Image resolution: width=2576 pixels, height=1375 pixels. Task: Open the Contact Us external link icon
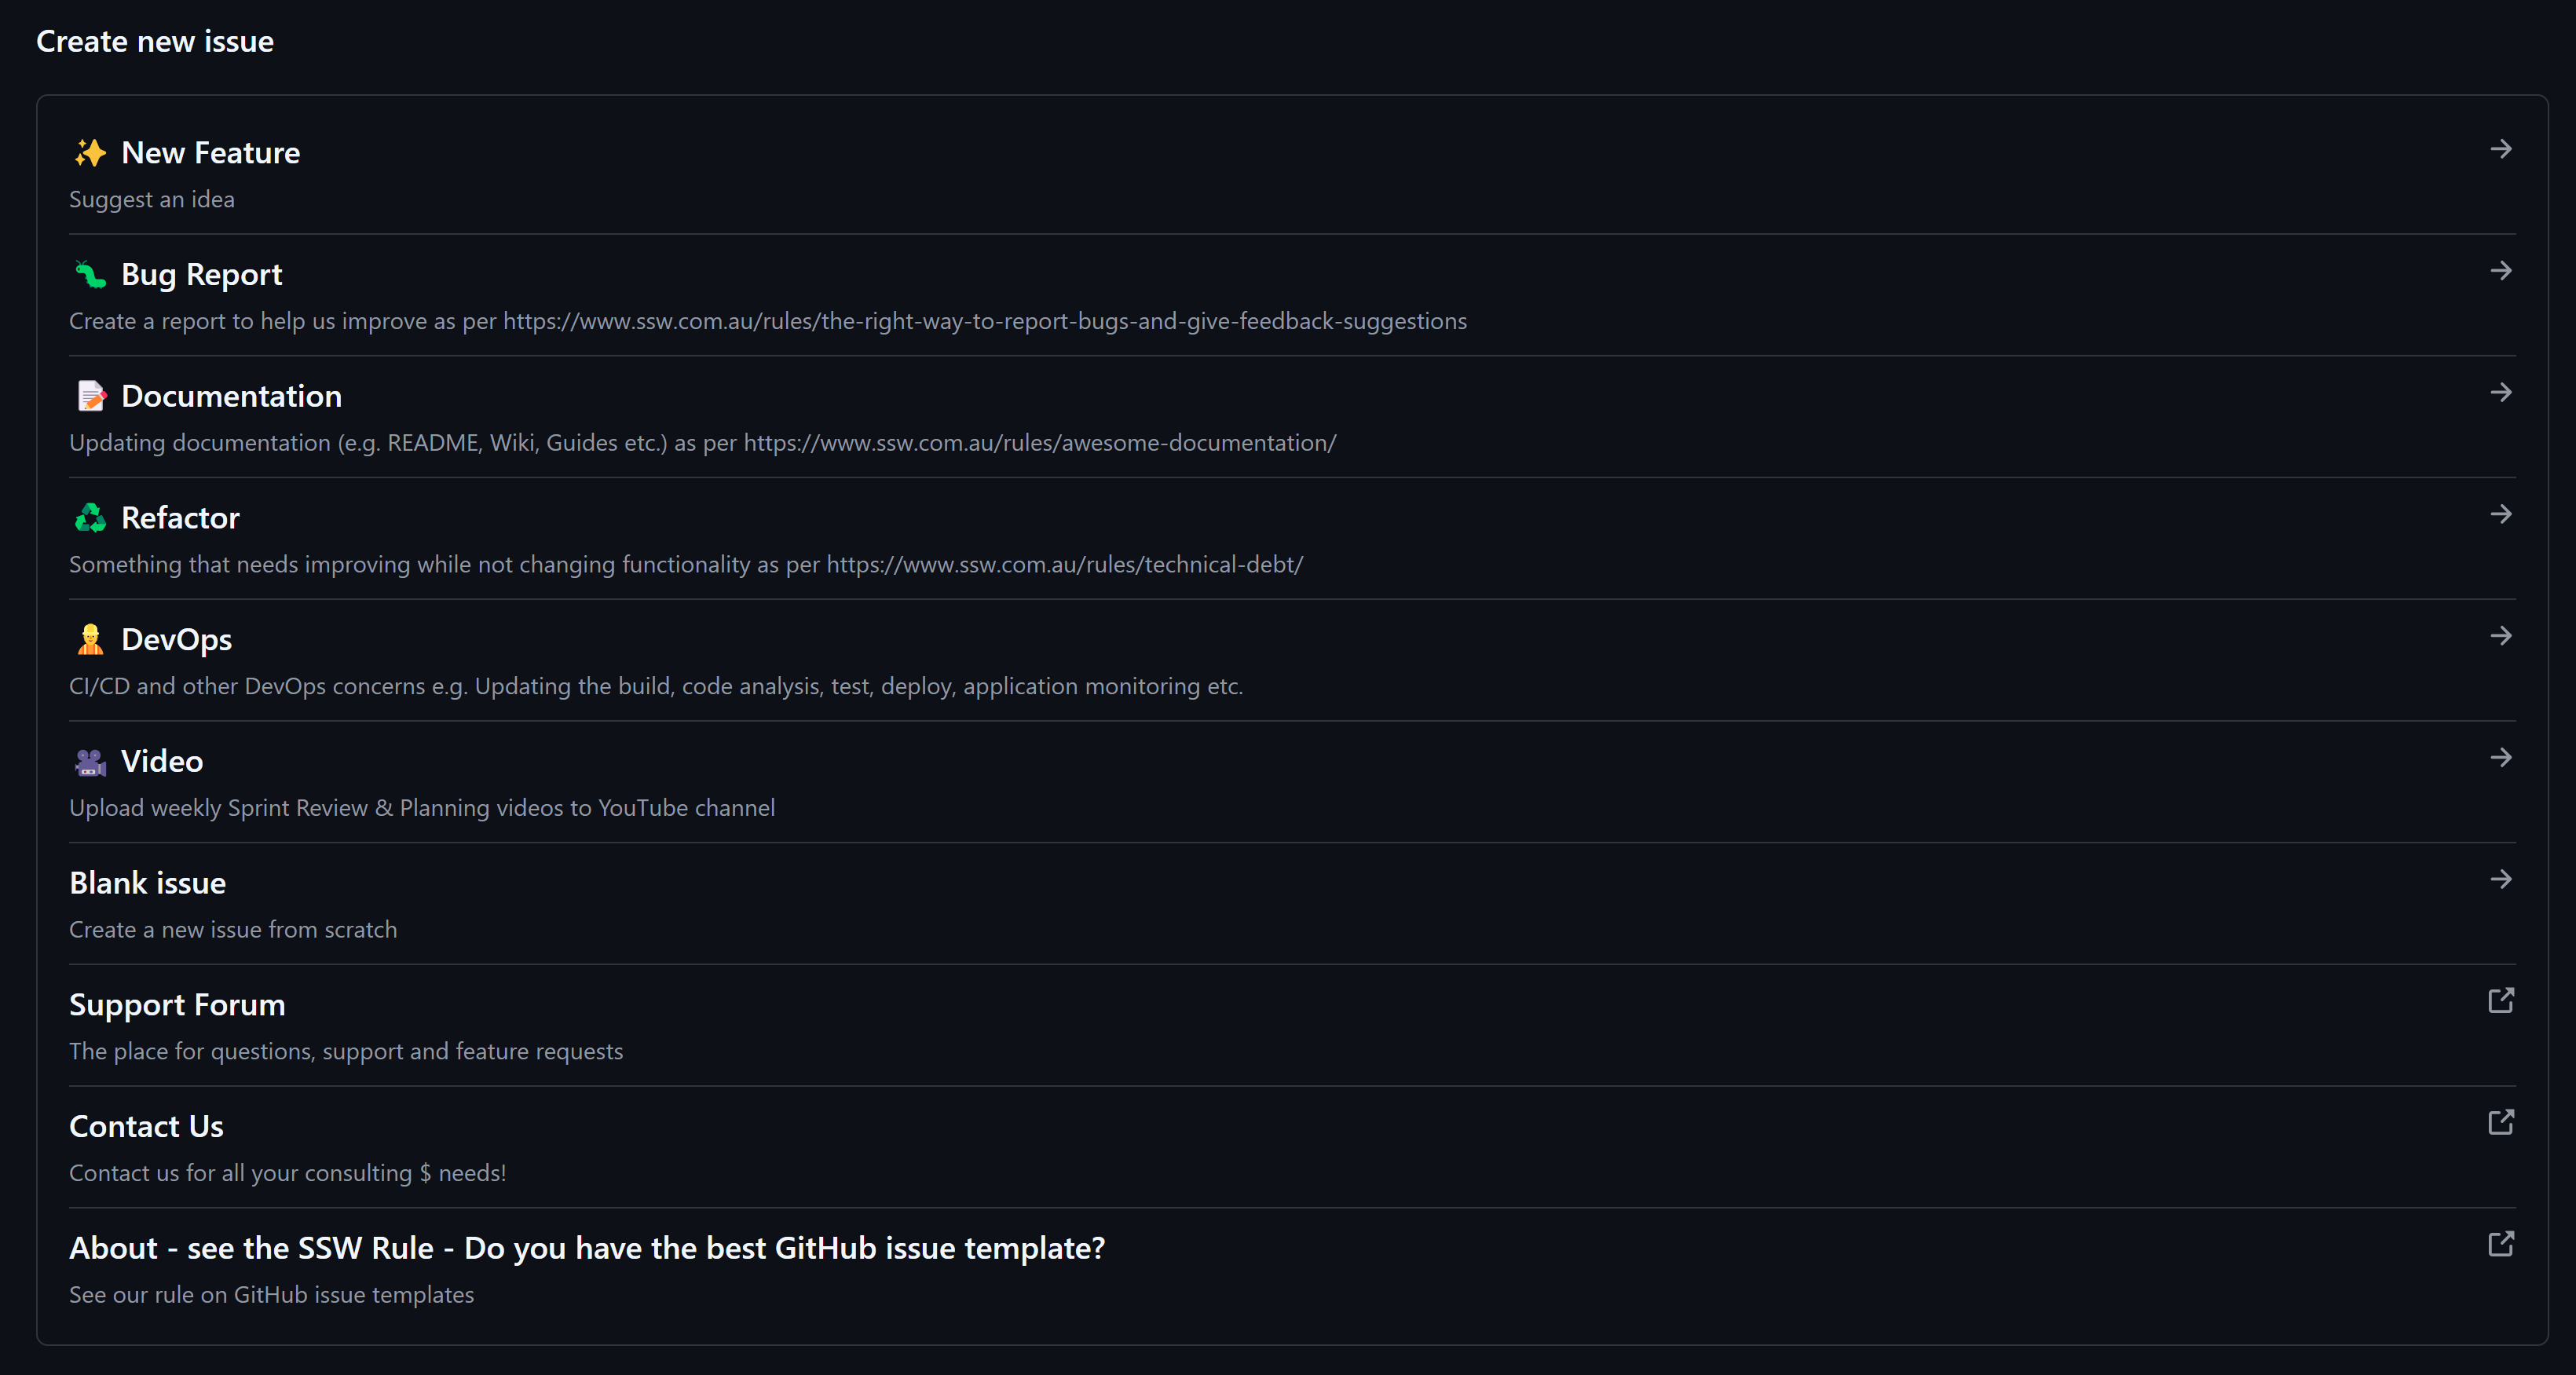tap(2500, 1122)
